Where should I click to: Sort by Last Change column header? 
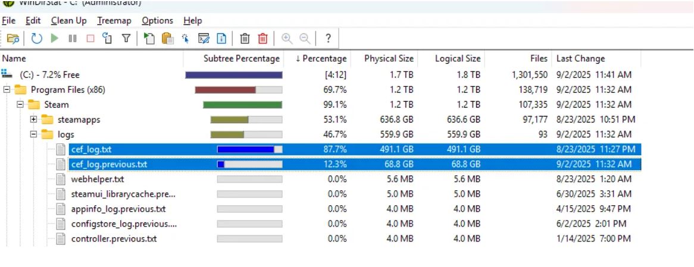click(580, 58)
